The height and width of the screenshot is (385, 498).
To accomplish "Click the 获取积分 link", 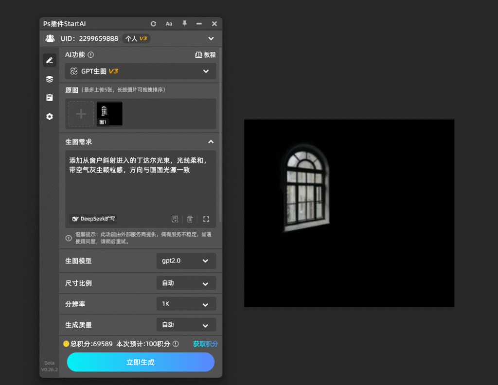I will point(206,344).
